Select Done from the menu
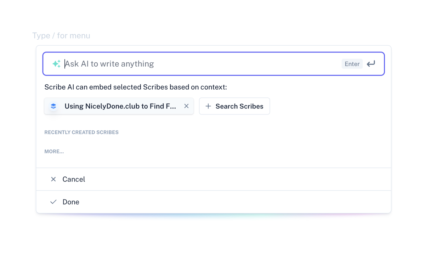 (x=71, y=202)
